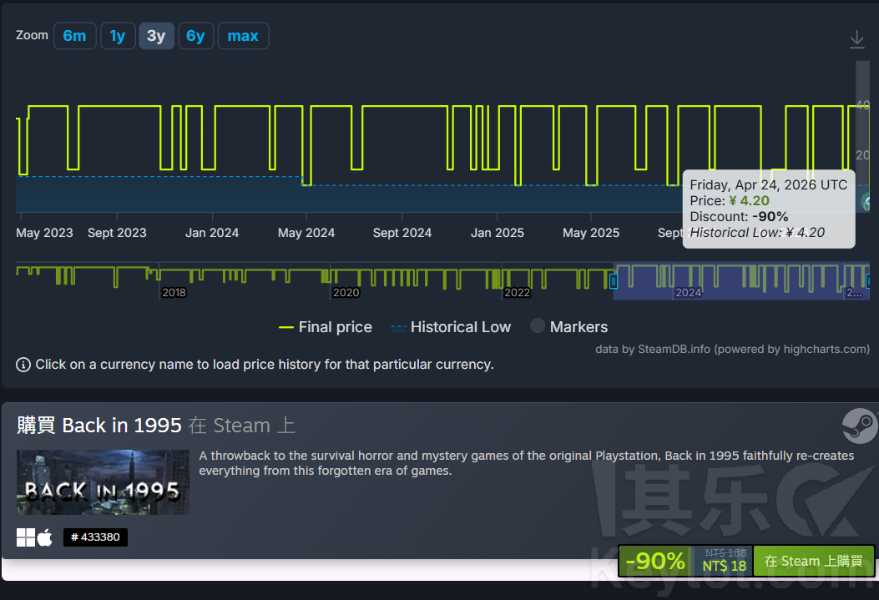The image size is (879, 600).
Task: Set chart zoom to 1y
Action: [x=118, y=36]
